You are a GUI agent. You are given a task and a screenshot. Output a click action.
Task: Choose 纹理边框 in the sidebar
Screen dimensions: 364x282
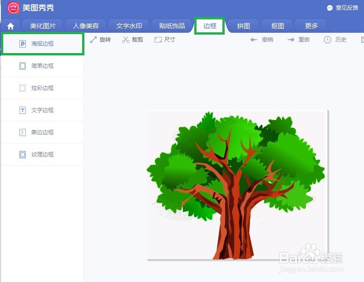pos(42,155)
